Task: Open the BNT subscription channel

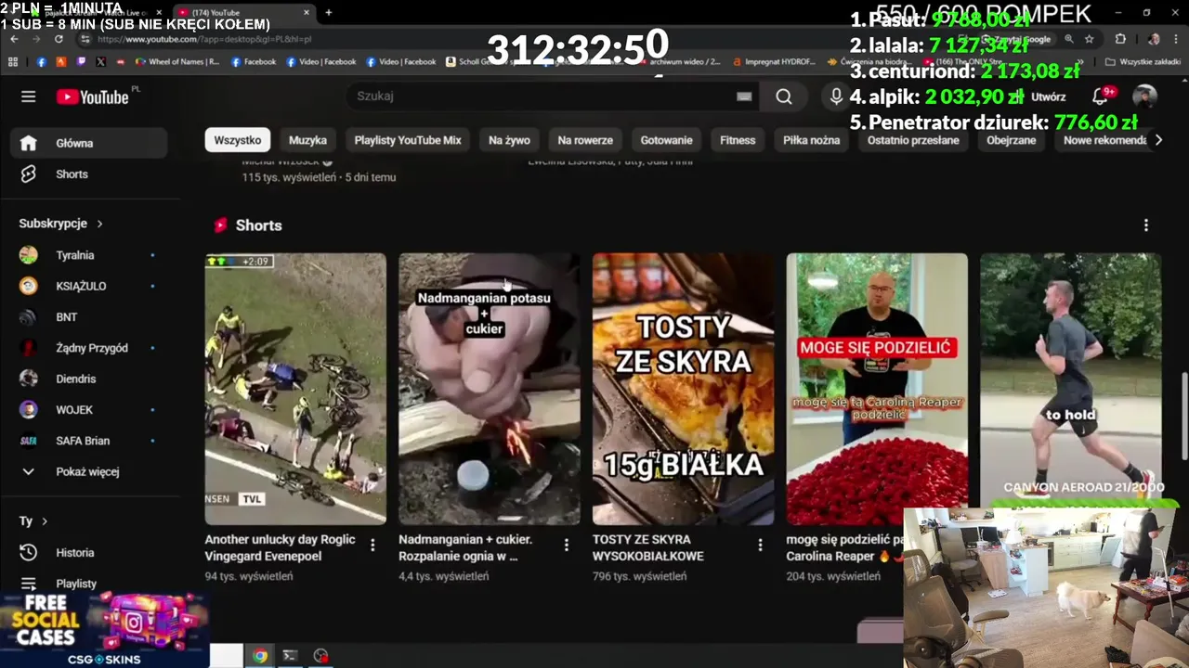Action: (89, 316)
